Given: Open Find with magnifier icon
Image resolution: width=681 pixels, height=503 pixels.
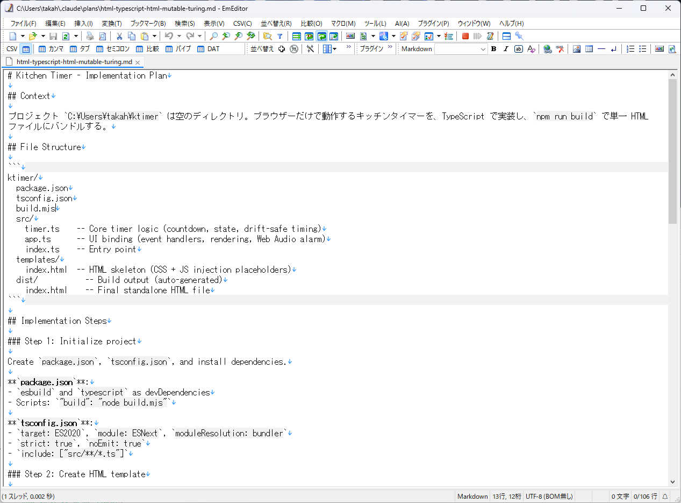Looking at the screenshot, I should point(213,36).
